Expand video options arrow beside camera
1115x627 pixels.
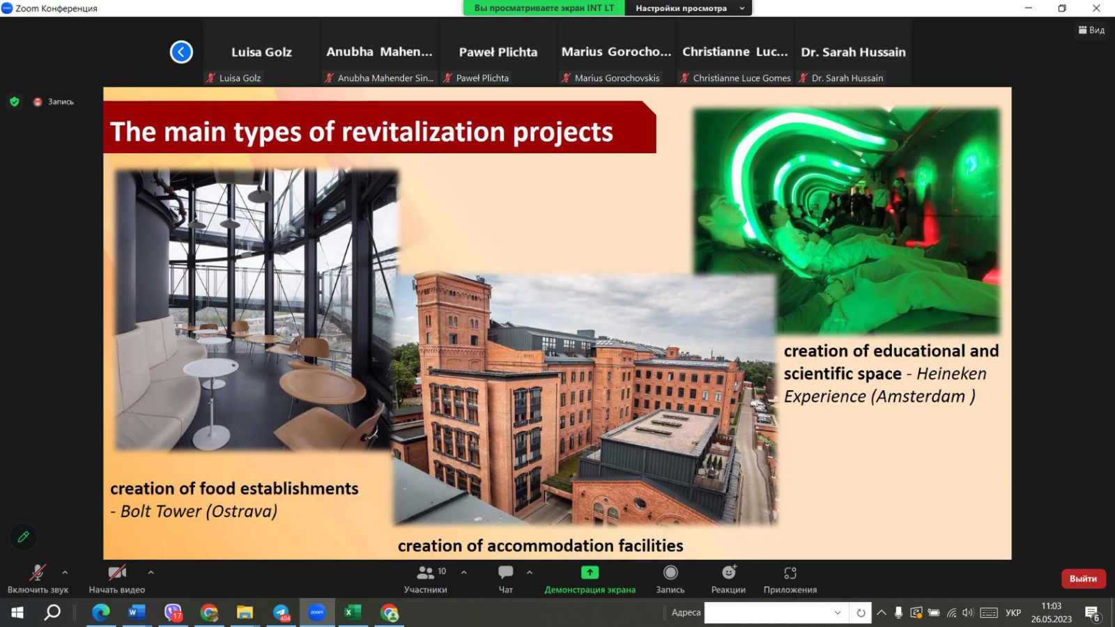151,572
